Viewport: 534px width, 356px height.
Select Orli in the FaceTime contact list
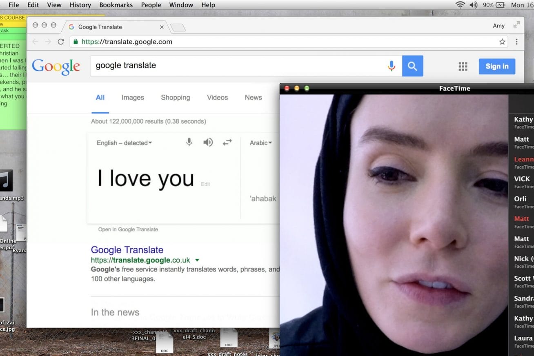pos(521,199)
